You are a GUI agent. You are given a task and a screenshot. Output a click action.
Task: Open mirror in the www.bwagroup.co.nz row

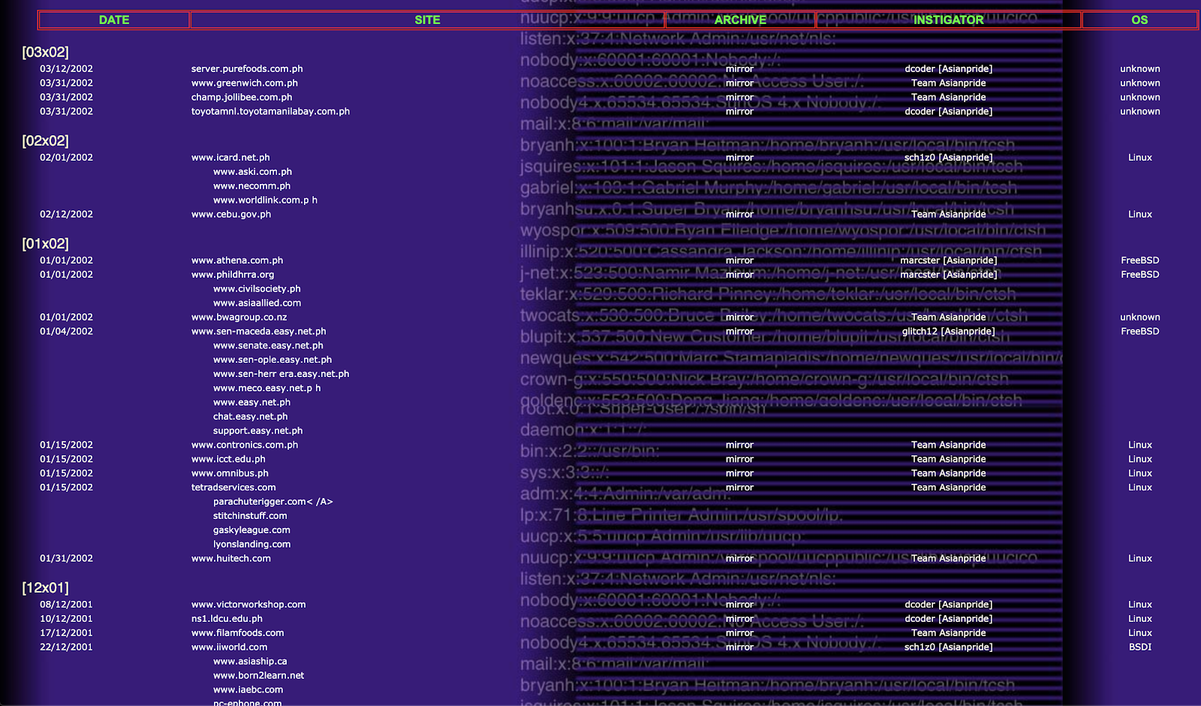(739, 318)
